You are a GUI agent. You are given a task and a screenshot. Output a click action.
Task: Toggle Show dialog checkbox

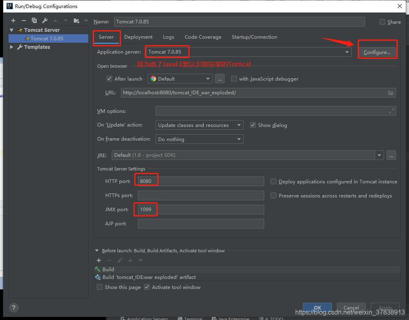[x=253, y=125]
